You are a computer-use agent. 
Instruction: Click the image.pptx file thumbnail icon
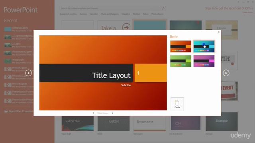pos(8,61)
